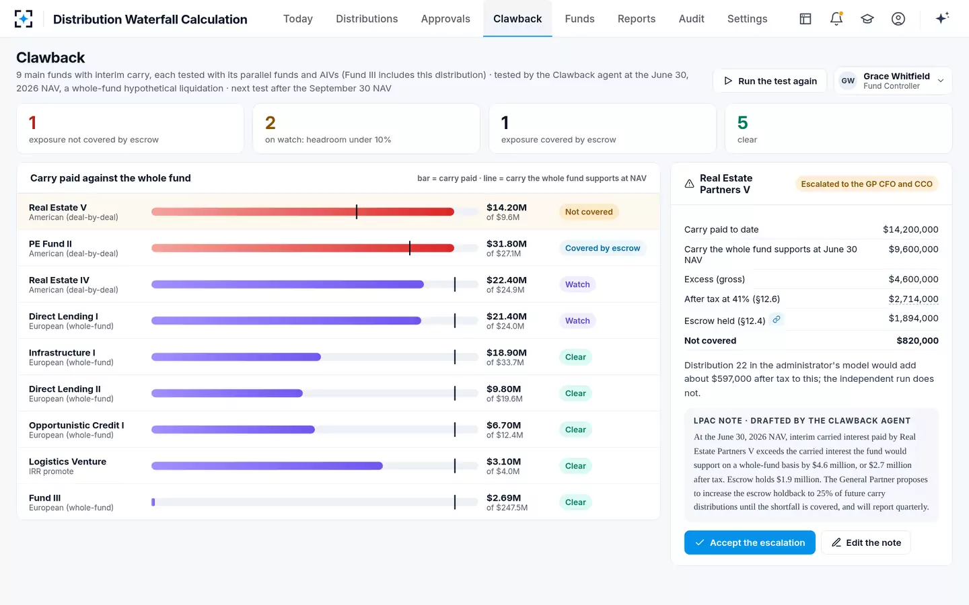Click the Clear badge for Fund III

click(x=575, y=502)
